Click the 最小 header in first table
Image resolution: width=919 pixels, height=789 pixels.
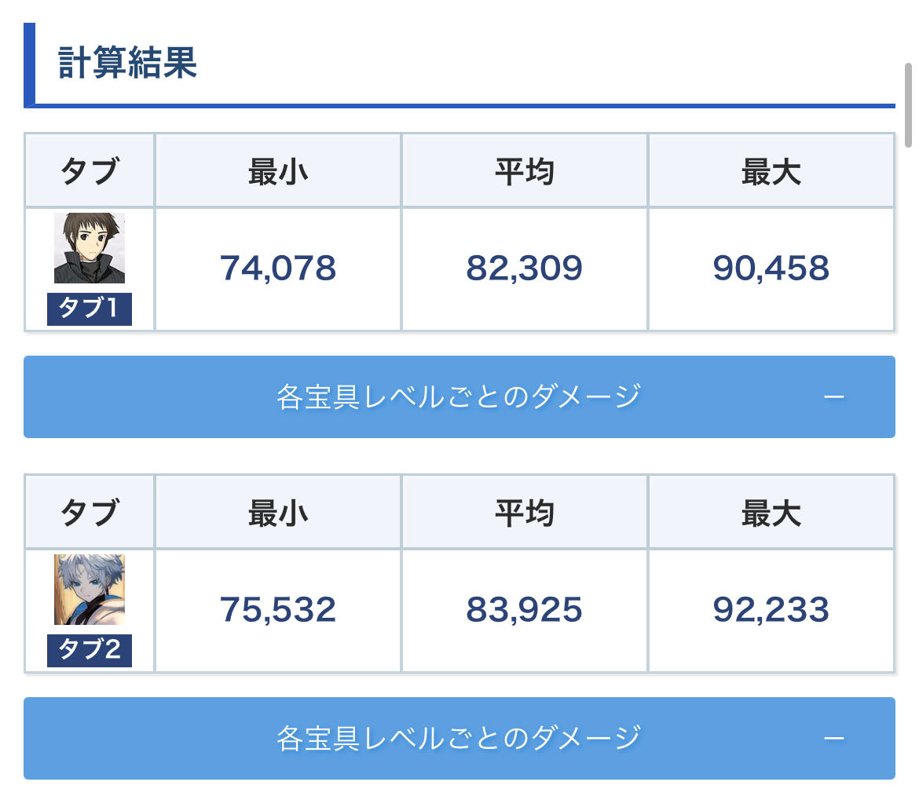pos(278,171)
